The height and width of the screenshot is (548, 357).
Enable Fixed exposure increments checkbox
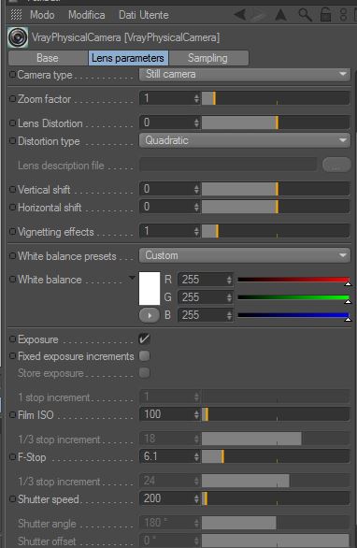coord(144,355)
